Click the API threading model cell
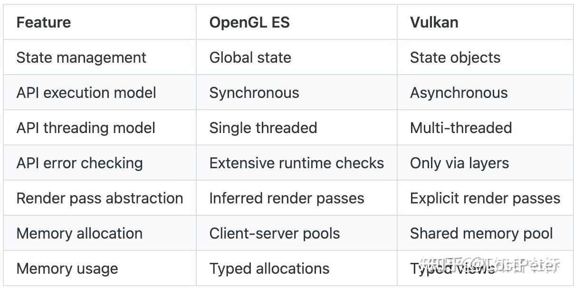The height and width of the screenshot is (288, 574). pos(86,128)
